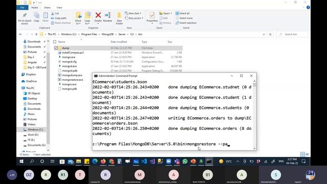327x184 pixels.
Task: Click Command Prompt scrollbar down arrow
Action: [x=254, y=148]
